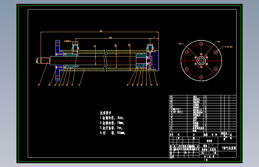The image size is (259, 167).
Task: Click part balloon '6' below section view
Action: click(127, 85)
